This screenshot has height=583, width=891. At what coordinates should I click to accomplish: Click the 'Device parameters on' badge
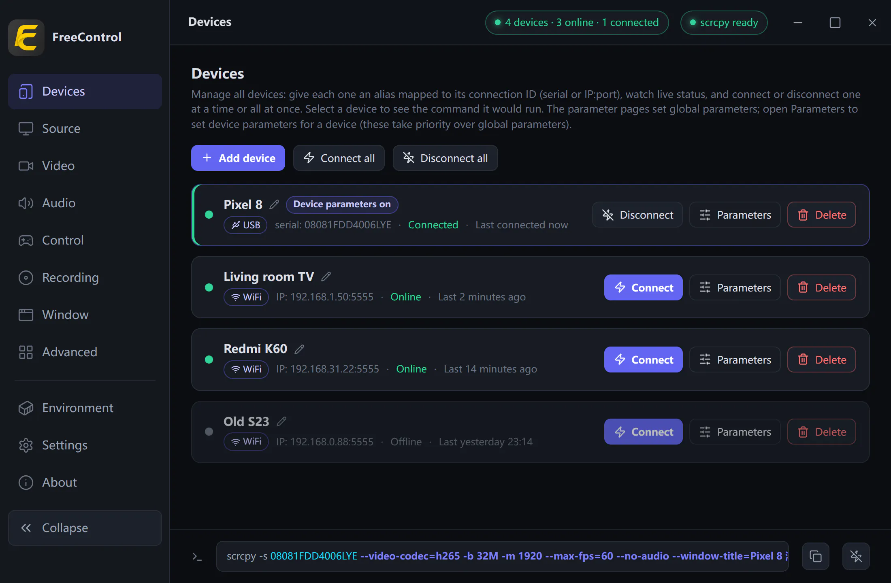[x=342, y=204]
